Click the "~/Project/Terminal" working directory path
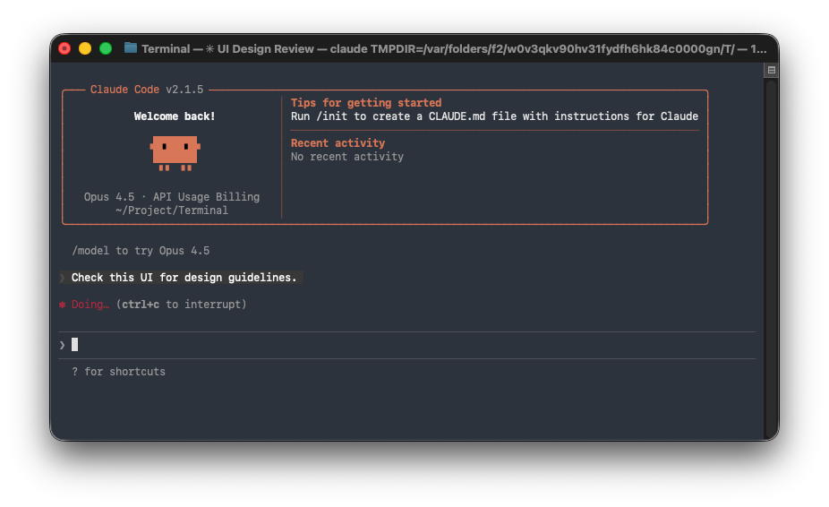829x507 pixels. tap(172, 211)
